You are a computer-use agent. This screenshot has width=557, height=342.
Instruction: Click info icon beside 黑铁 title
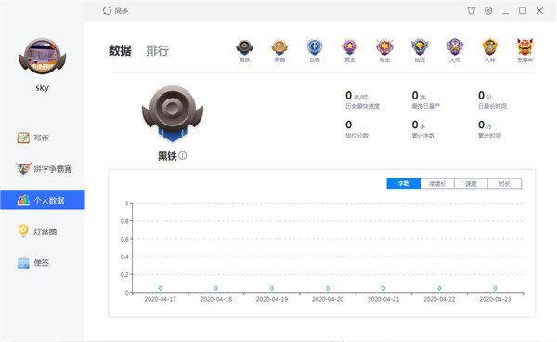click(183, 156)
